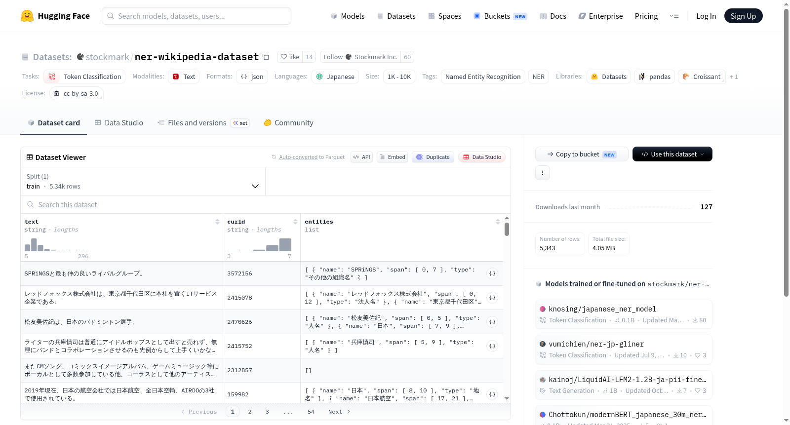Click the Search this dataset field
This screenshot has height=425, width=790.
[x=266, y=204]
